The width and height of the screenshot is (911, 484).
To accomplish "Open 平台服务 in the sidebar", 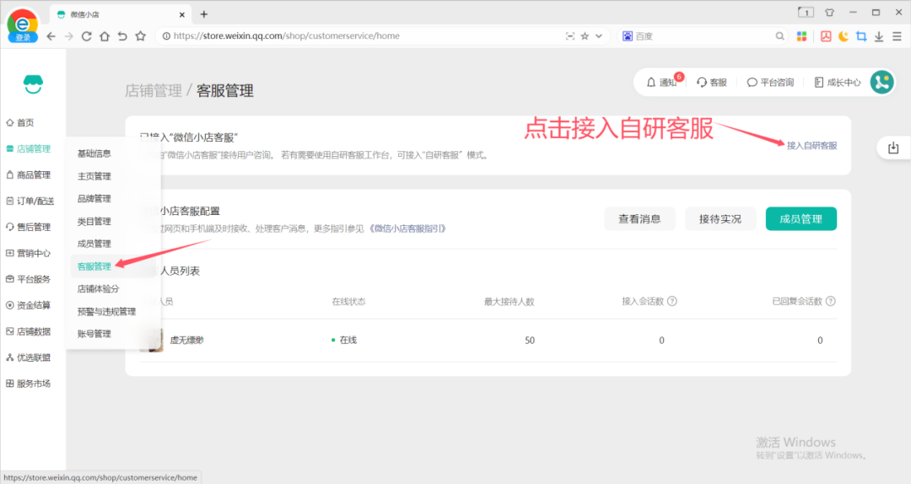I will [29, 279].
